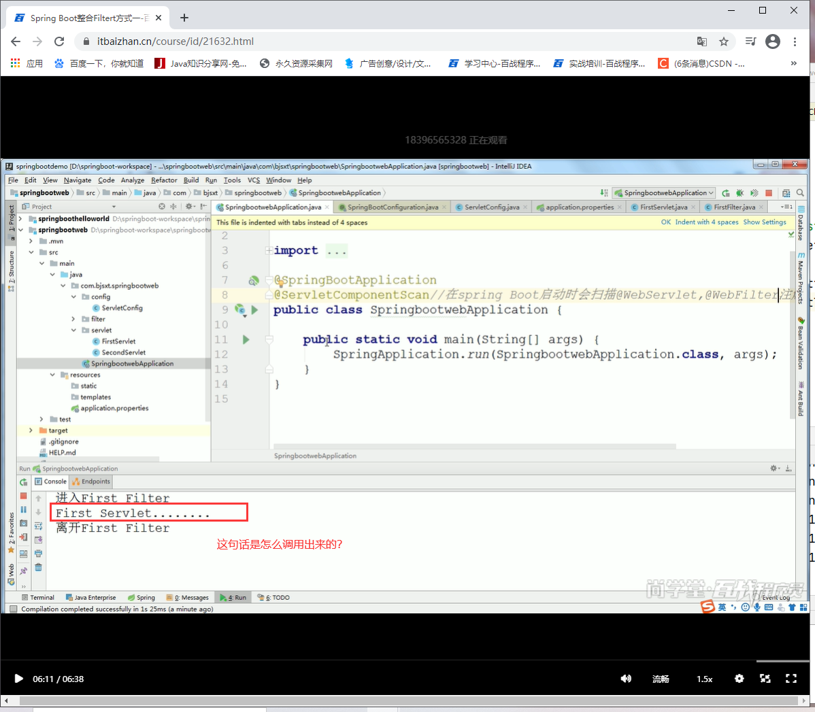Open Spring tool window

(x=142, y=598)
